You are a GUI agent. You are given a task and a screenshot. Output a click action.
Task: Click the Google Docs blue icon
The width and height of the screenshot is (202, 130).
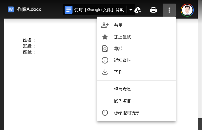69,10
